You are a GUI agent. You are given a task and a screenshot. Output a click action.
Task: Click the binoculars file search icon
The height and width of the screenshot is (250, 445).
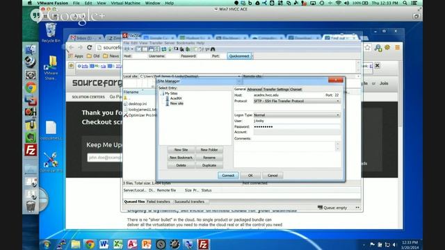(x=213, y=49)
